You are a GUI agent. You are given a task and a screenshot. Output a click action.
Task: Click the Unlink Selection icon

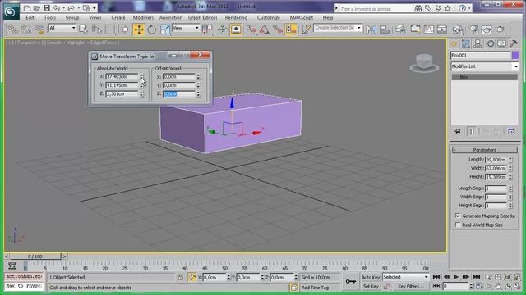pos(25,29)
